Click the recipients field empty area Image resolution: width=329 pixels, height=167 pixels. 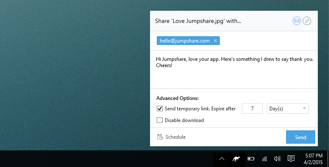pyautogui.click(x=269, y=41)
